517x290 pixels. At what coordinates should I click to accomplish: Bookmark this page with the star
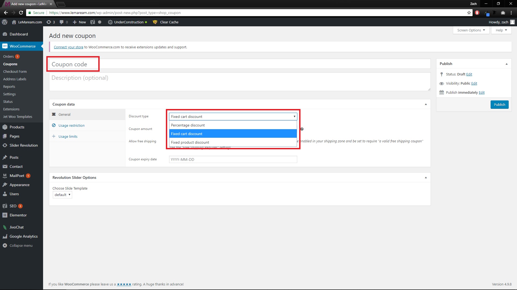(469, 13)
